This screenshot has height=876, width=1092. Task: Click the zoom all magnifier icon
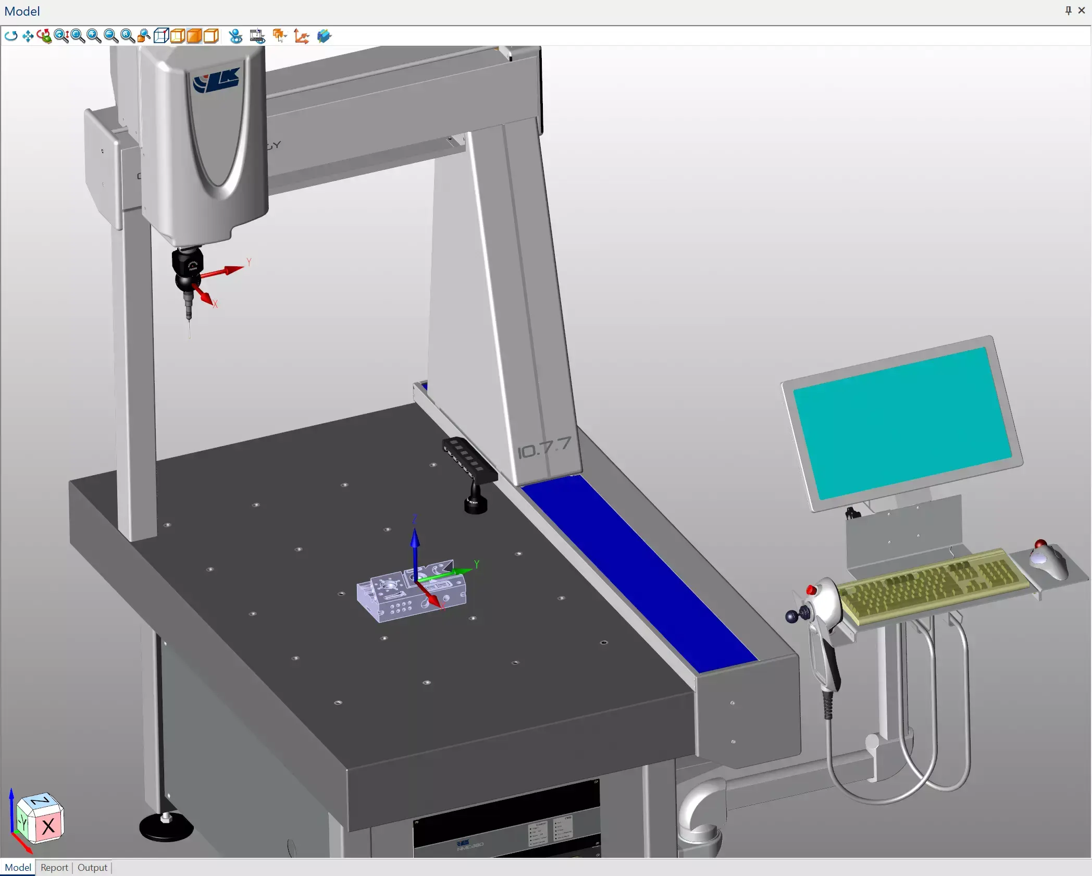tap(127, 36)
